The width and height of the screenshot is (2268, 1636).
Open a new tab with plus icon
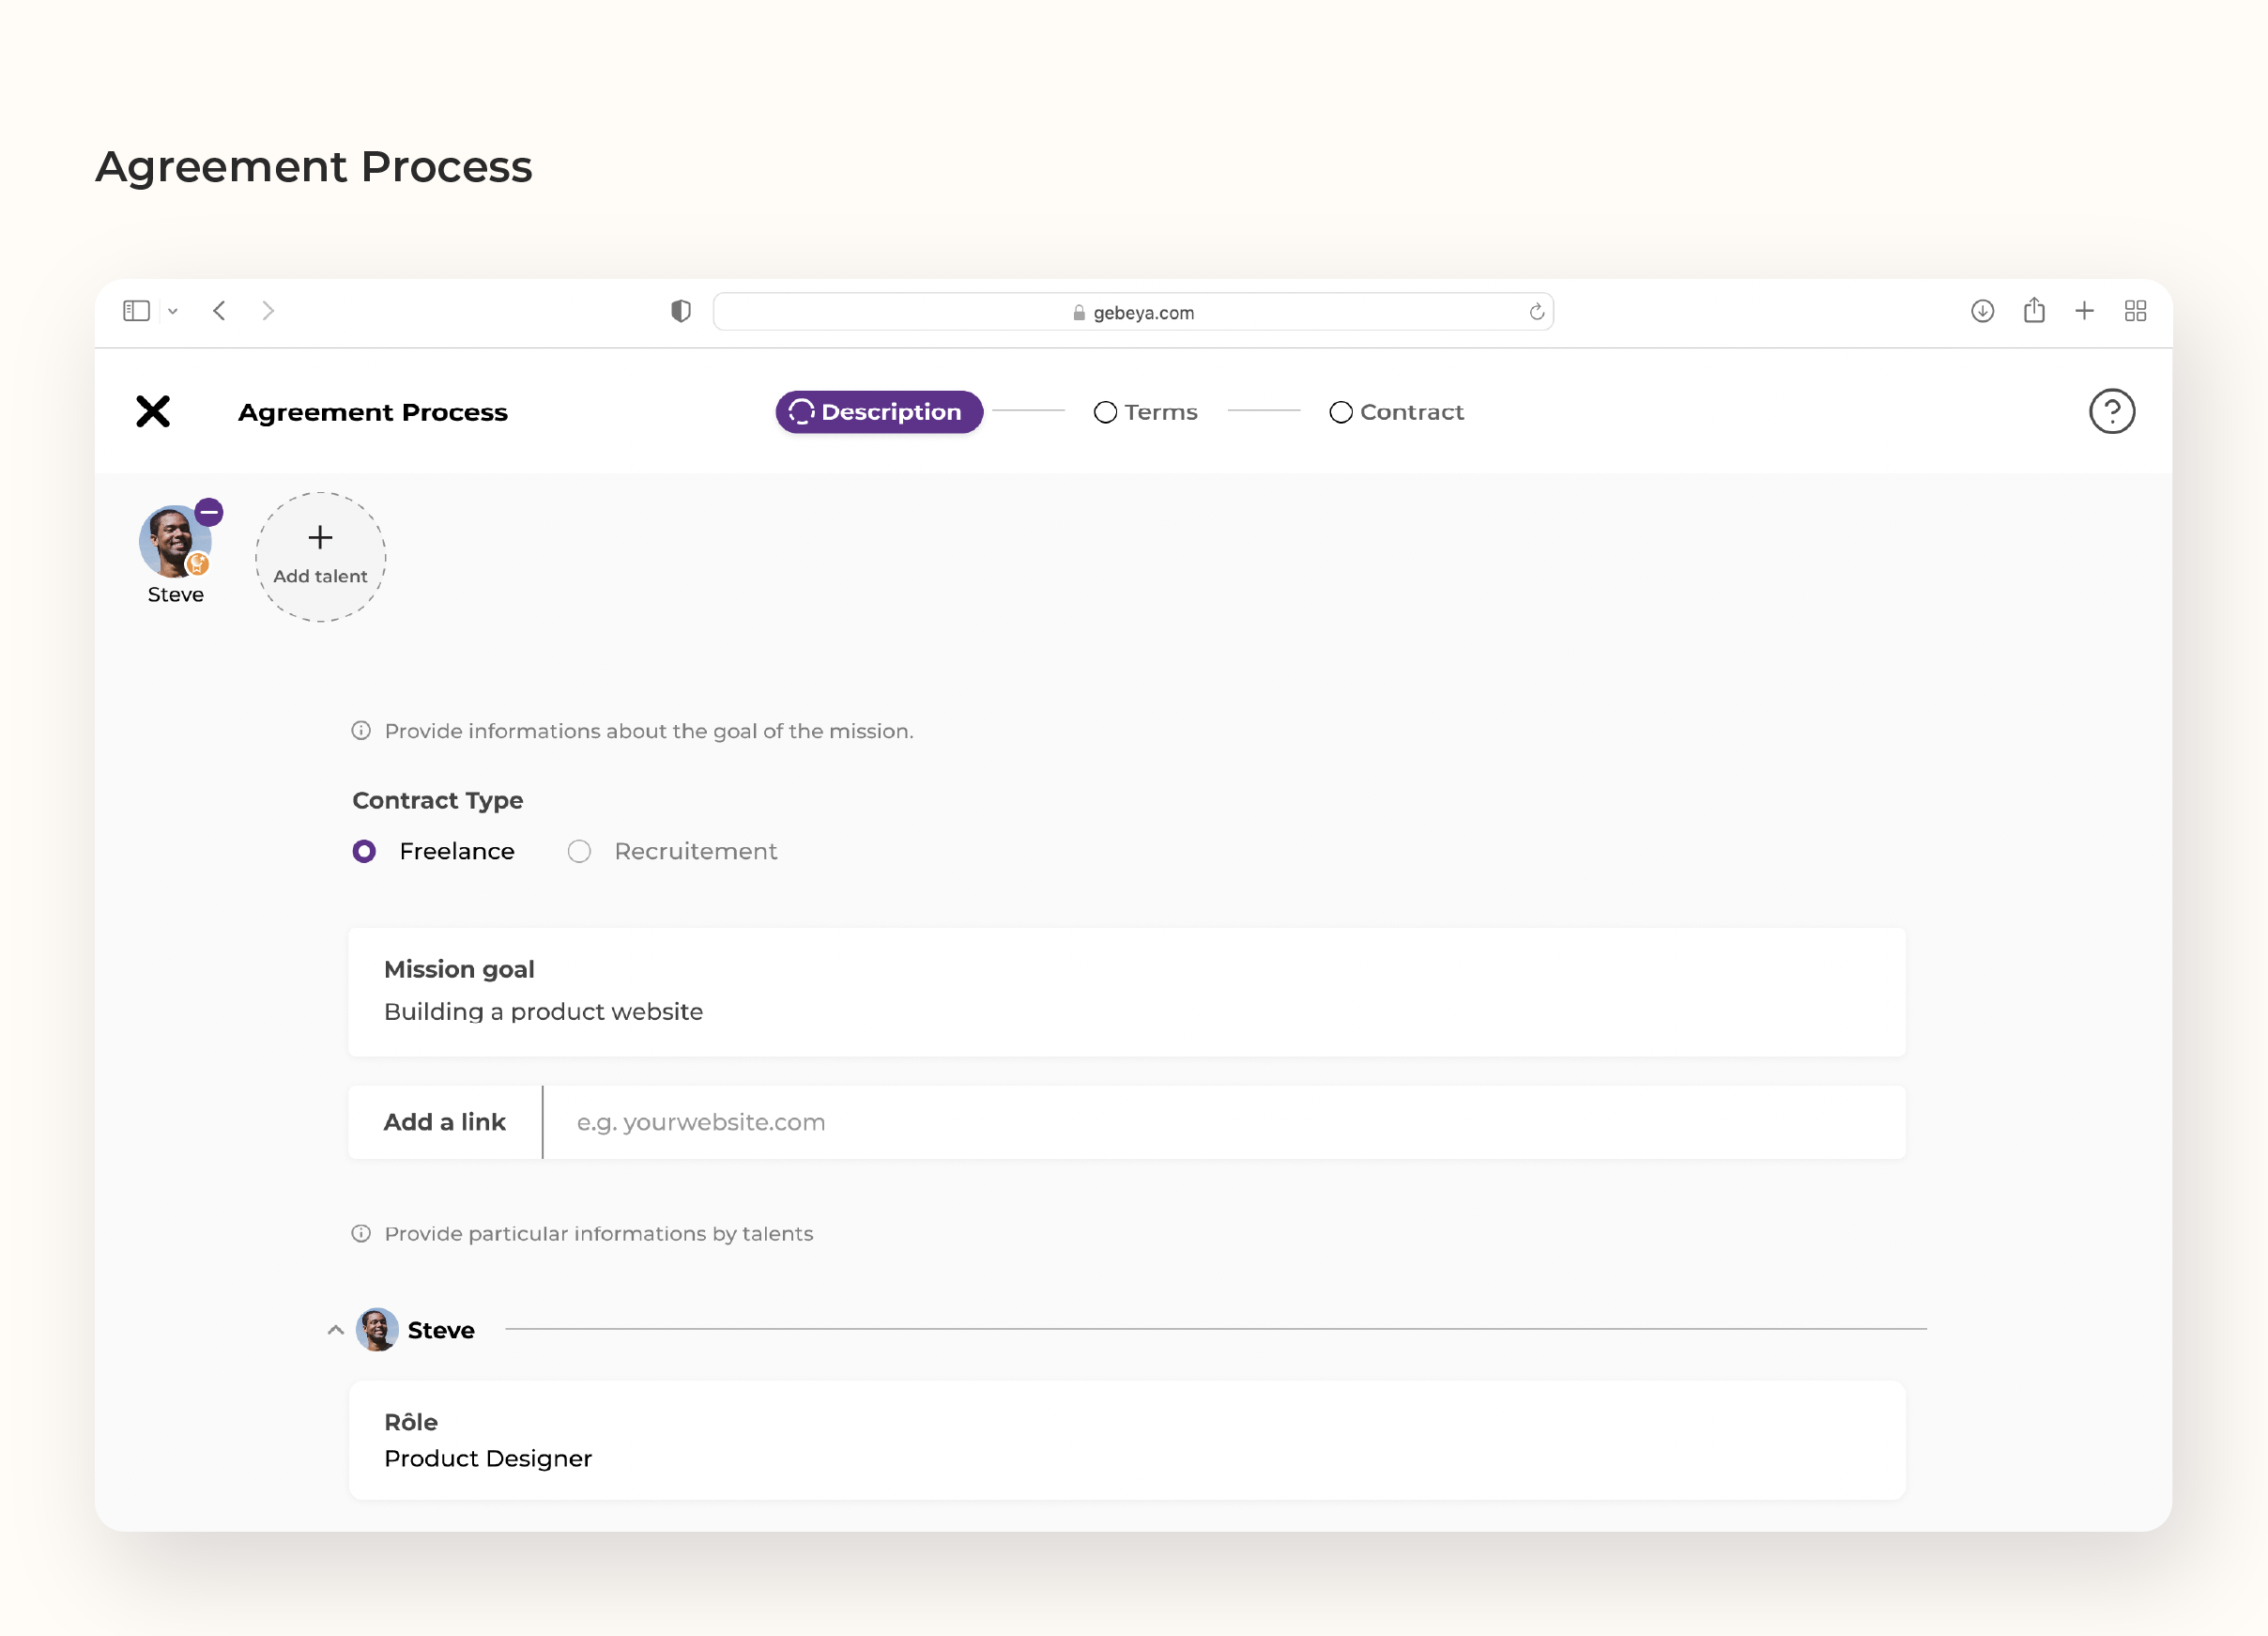[x=2084, y=311]
